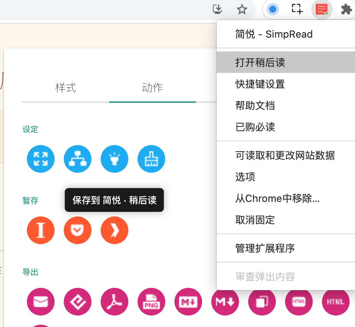Save to Instapaper with orange I icon
The width and height of the screenshot is (355, 327).
coord(41,230)
